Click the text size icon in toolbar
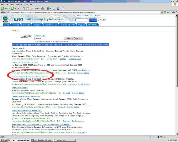 click(48, 8)
